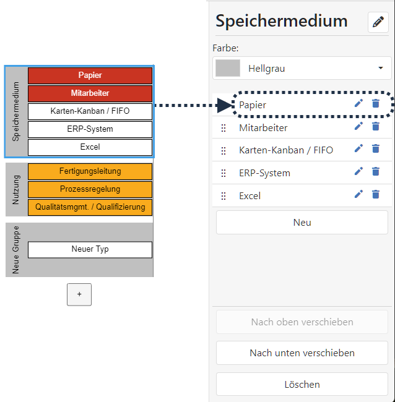Viewport: 395px width, 402px height.
Task: Add a new group with plus button
Action: 79,294
